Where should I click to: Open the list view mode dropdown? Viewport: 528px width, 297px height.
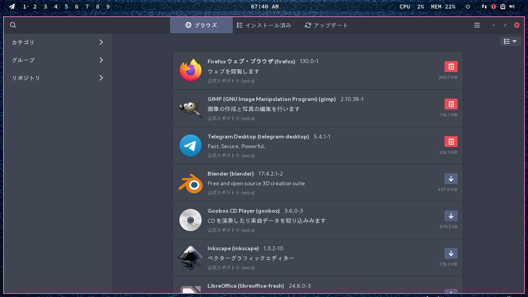tap(511, 41)
